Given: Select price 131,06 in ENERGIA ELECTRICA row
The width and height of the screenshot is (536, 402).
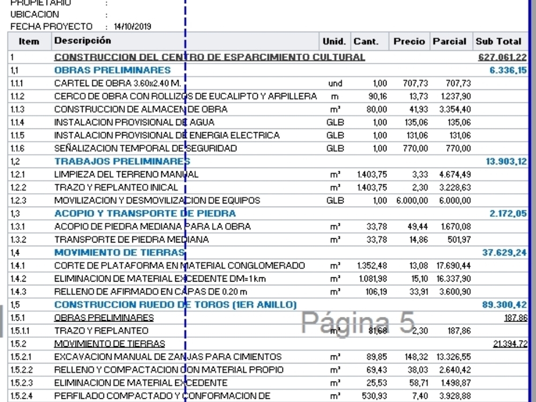Looking at the screenshot, I should (417, 135).
